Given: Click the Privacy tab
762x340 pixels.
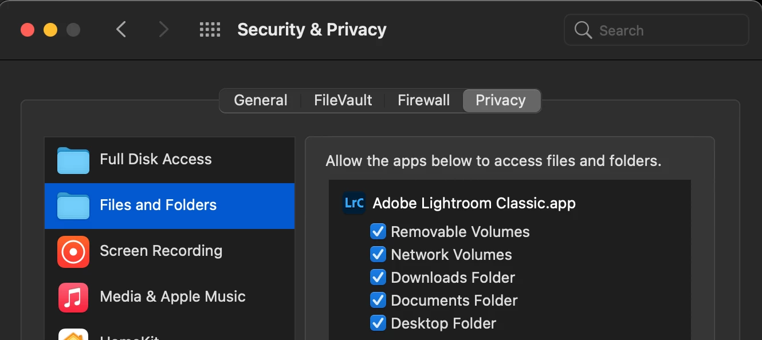Looking at the screenshot, I should [501, 101].
